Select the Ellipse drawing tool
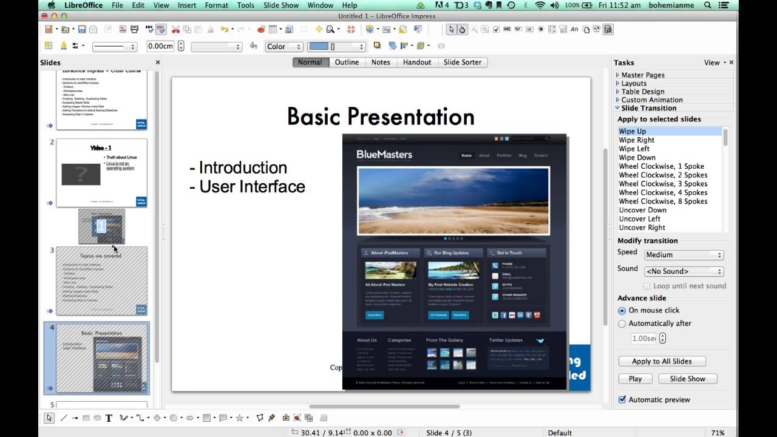This screenshot has width=777, height=437. tap(97, 418)
